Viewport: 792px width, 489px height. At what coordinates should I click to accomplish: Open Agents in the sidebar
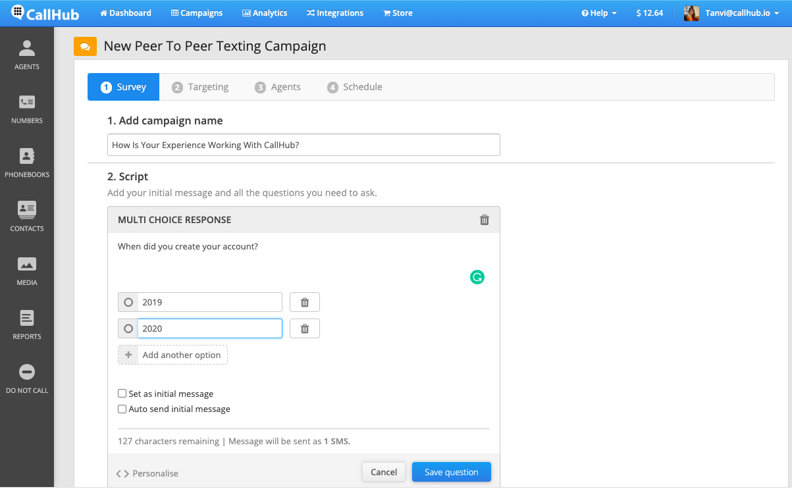(27, 54)
